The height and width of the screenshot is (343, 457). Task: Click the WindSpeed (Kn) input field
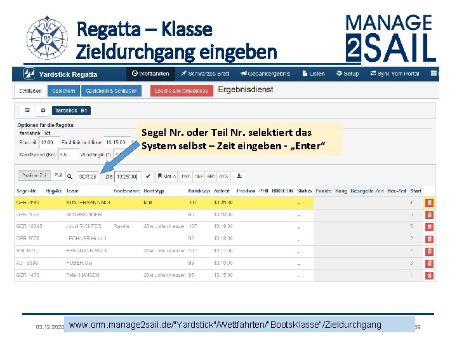(x=69, y=155)
